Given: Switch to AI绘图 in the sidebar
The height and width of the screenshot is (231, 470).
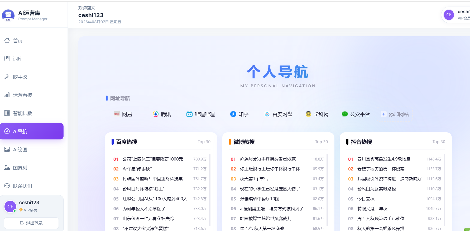Looking at the screenshot, I should click(32, 149).
